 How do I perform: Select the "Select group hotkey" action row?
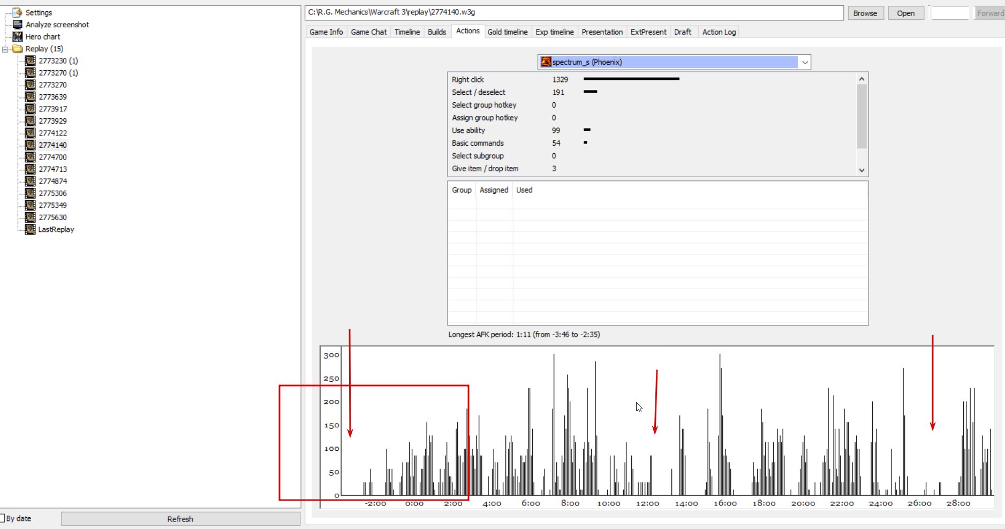[652, 105]
